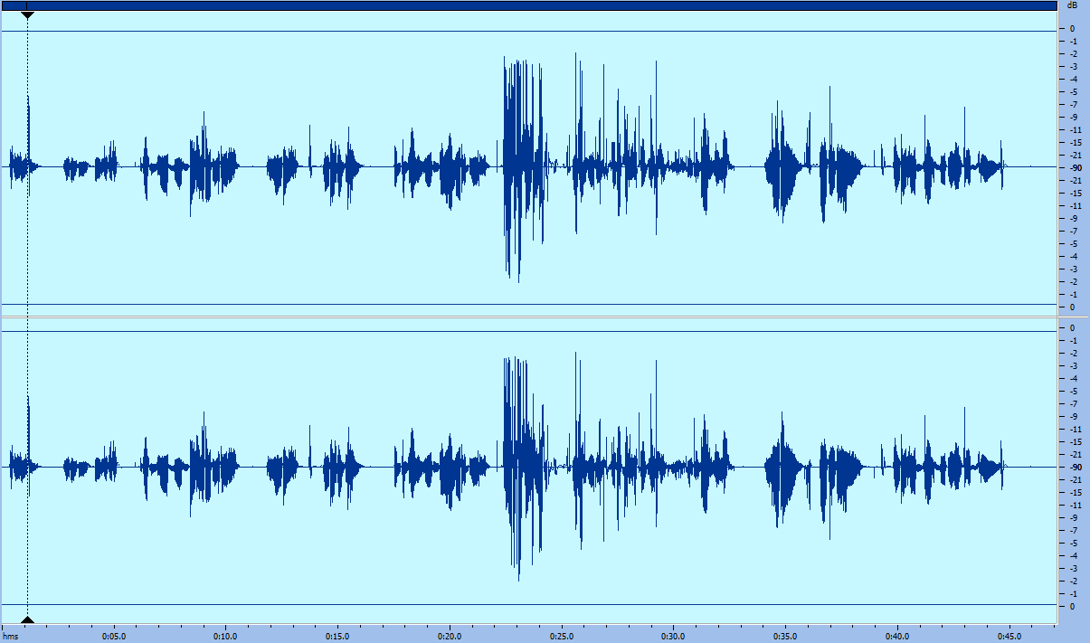Click the 0:10.0 label on the time ruler
Image resolution: width=1090 pixels, height=643 pixels.
224,634
